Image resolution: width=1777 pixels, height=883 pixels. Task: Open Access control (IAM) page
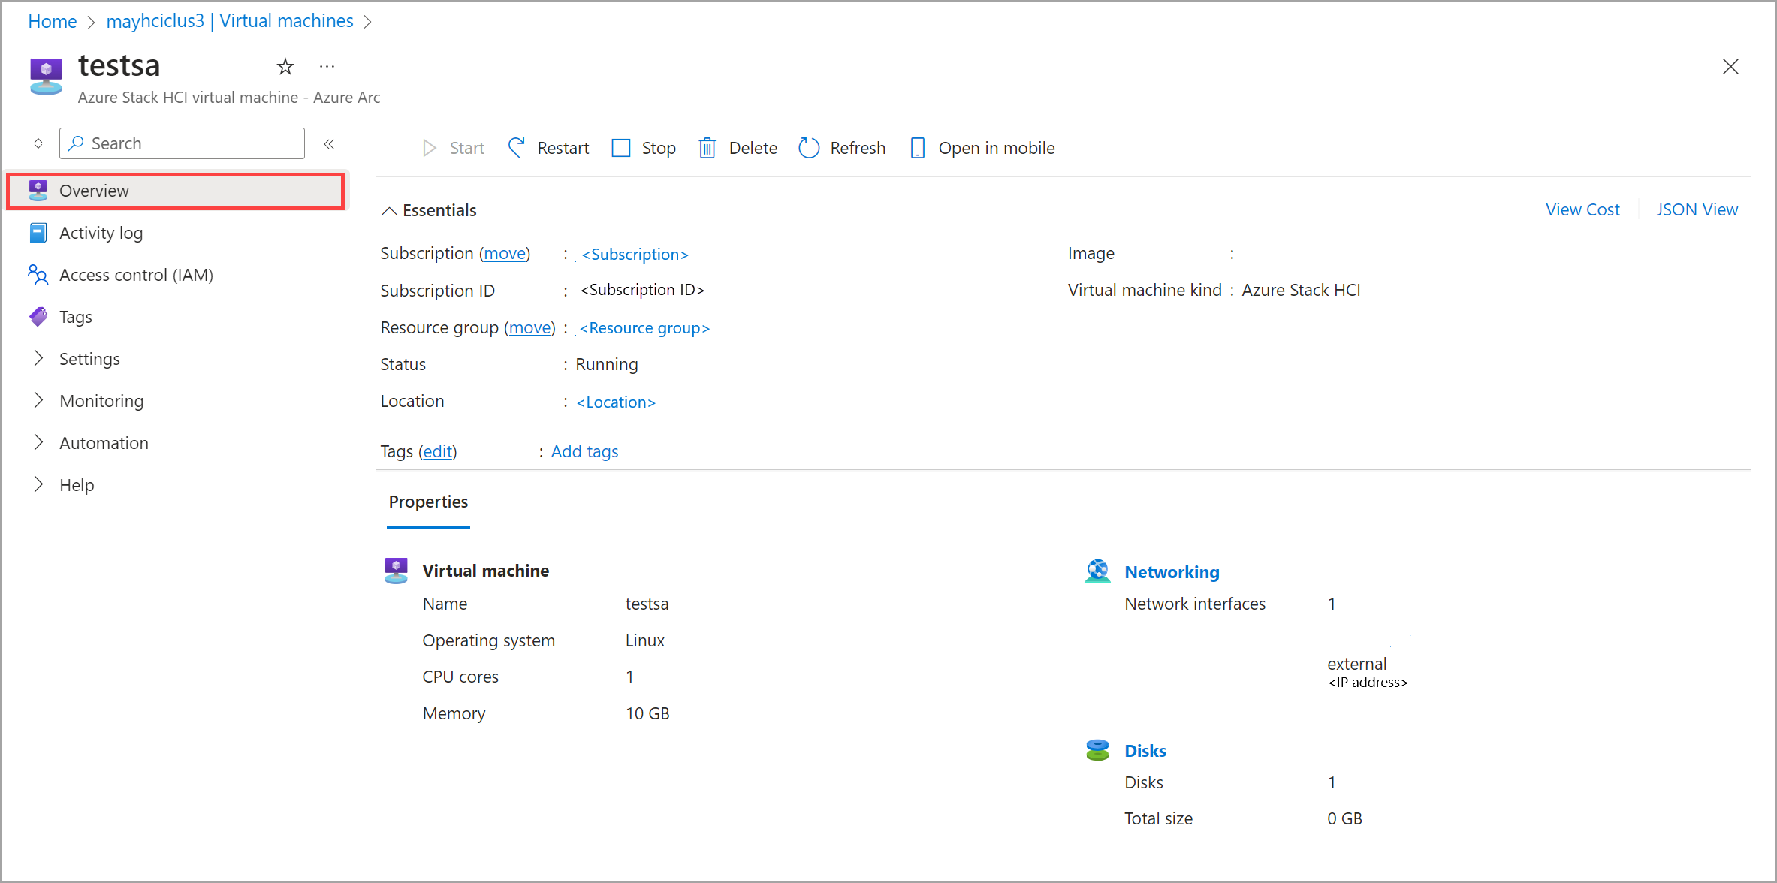tap(136, 275)
